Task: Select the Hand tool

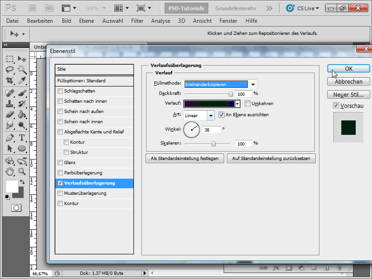Action: (10, 172)
